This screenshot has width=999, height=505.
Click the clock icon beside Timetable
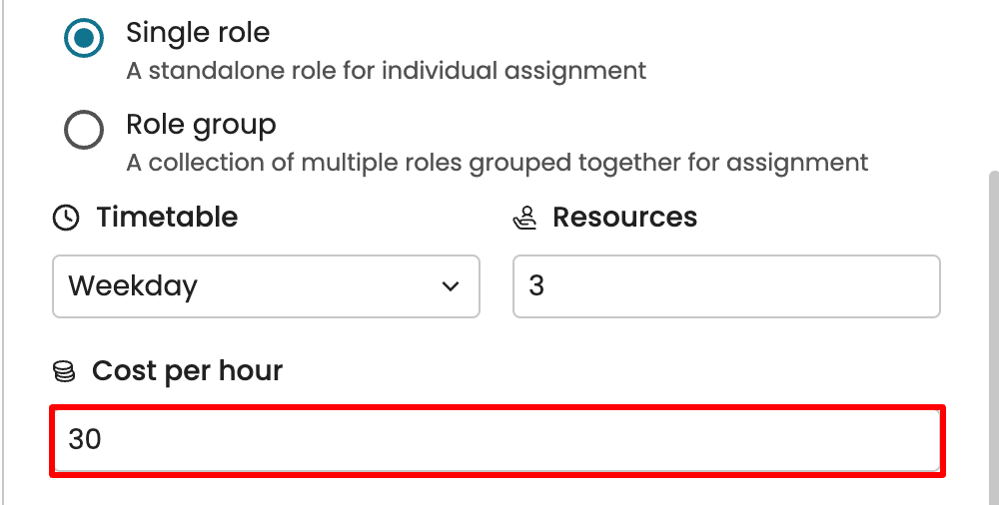66,218
